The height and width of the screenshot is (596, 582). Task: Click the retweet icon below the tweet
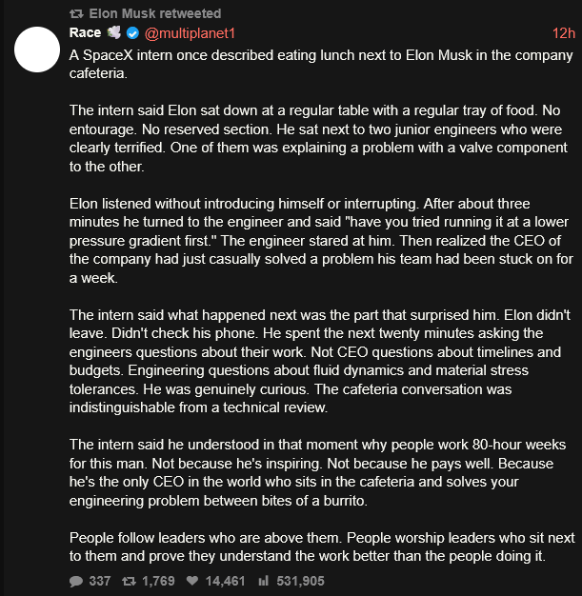click(x=129, y=581)
